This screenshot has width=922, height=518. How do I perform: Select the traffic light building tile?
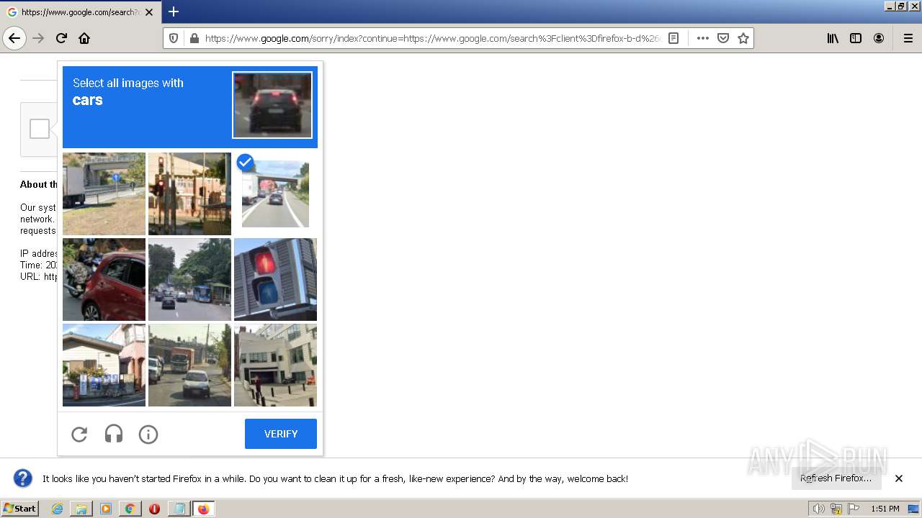(189, 194)
